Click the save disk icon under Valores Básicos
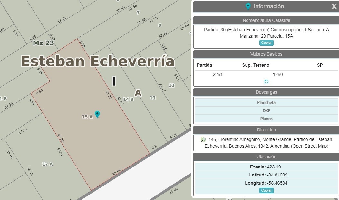This screenshot has height=200, width=339. [x=266, y=81]
